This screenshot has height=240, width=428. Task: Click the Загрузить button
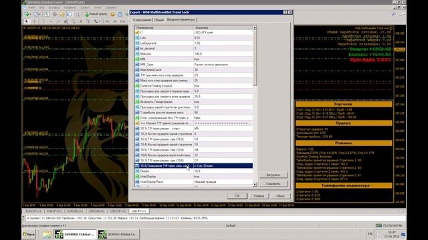coord(273,175)
